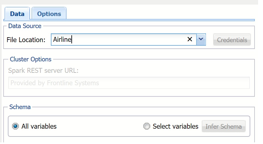Screen dimensions: 263x144
Task: Click the "All variables" option text
Action: pos(39,126)
